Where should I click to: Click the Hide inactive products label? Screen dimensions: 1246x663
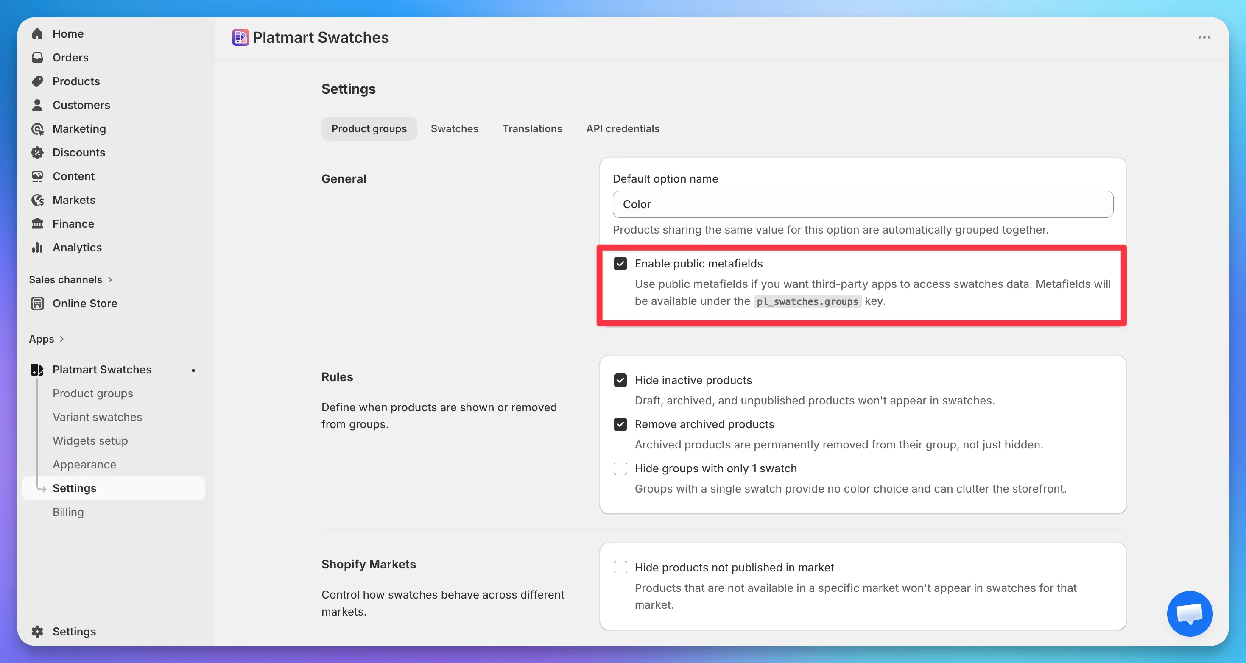tap(693, 380)
